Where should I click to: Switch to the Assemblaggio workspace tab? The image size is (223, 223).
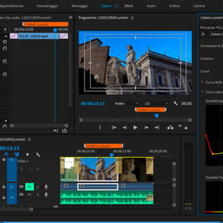[x=47, y=6]
